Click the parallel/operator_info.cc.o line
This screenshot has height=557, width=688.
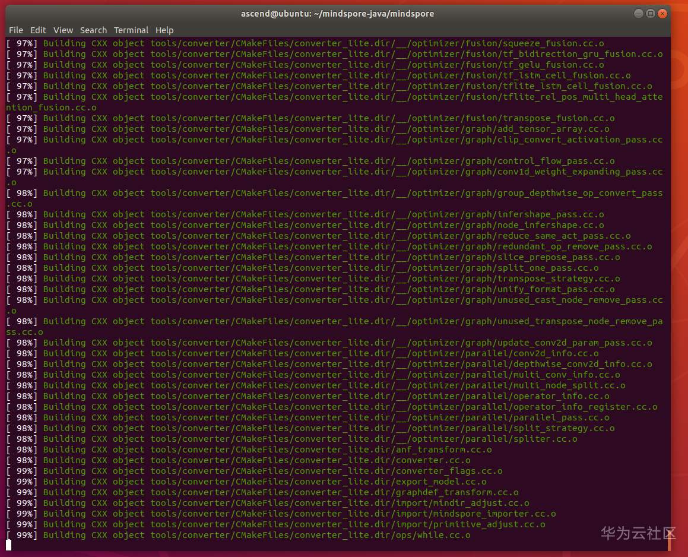point(307,396)
